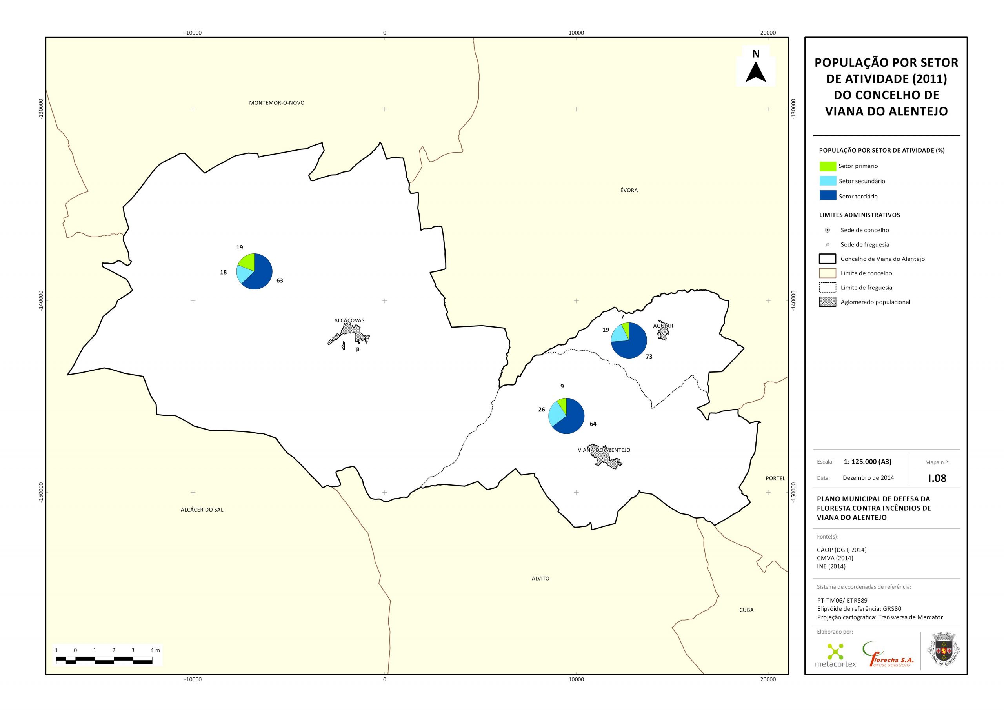
Task: Click the Limite de freguesia dashed box
Action: [x=828, y=288]
